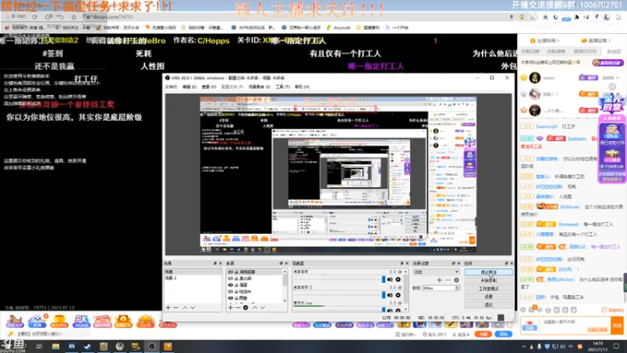Undock the Audio Mixer panel float icon
This screenshot has height=353, width=627.
(x=402, y=264)
